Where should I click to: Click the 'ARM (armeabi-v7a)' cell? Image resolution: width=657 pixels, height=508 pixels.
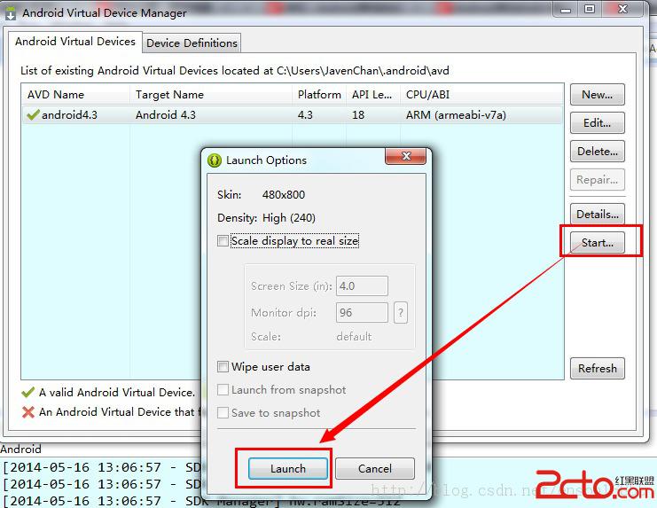pyautogui.click(x=456, y=114)
